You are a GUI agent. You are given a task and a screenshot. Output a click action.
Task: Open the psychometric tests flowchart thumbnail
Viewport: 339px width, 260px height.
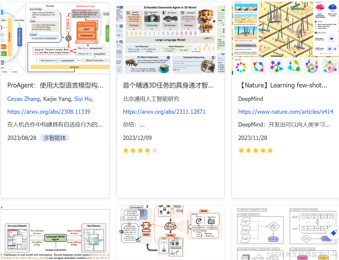tap(285, 232)
